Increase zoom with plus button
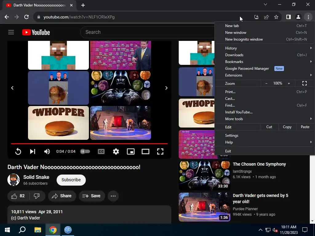This screenshot has width=315, height=236. click(289, 83)
